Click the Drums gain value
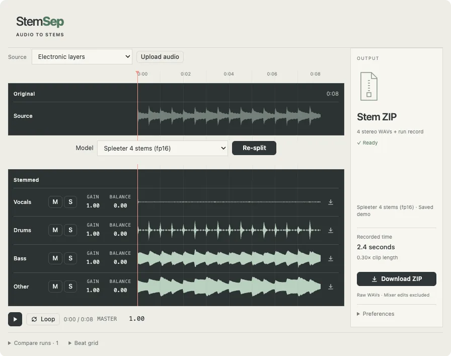Screen dimensions: 451x356 tap(93, 234)
